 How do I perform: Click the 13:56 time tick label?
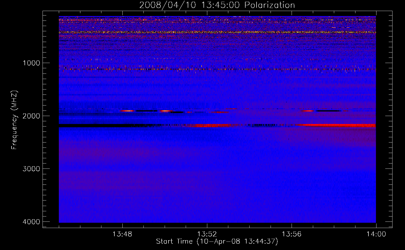point(292,234)
